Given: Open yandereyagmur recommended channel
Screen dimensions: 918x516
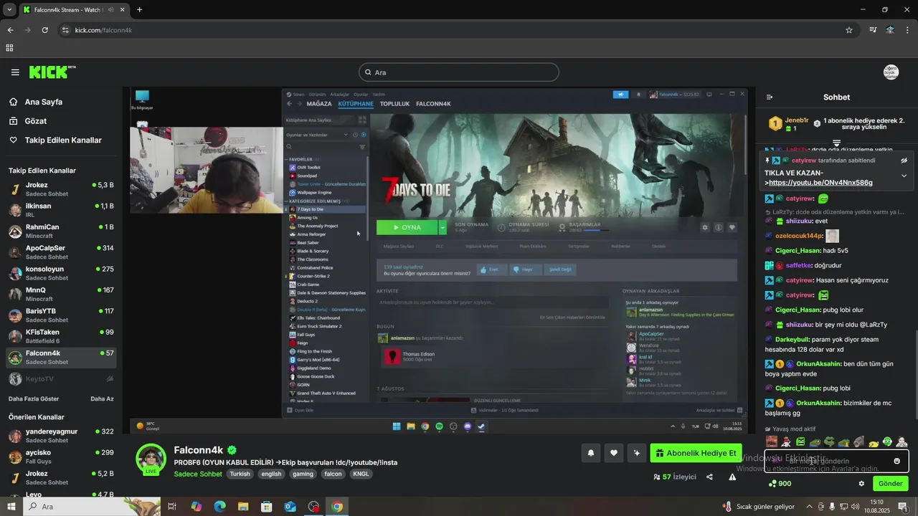Looking at the screenshot, I should click(61, 436).
